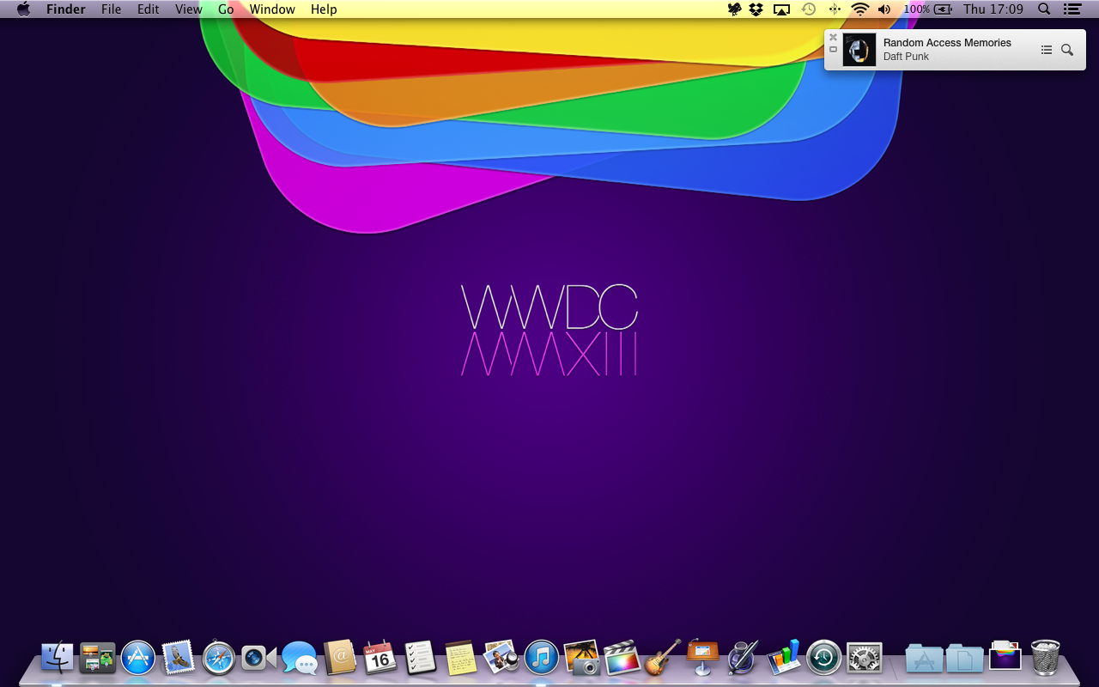
Task: Launch Preview from the Dock
Action: [501, 658]
